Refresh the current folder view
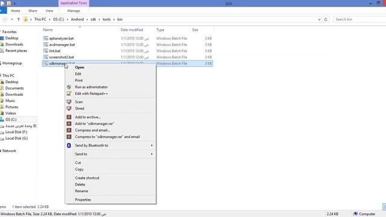 pos(326,19)
